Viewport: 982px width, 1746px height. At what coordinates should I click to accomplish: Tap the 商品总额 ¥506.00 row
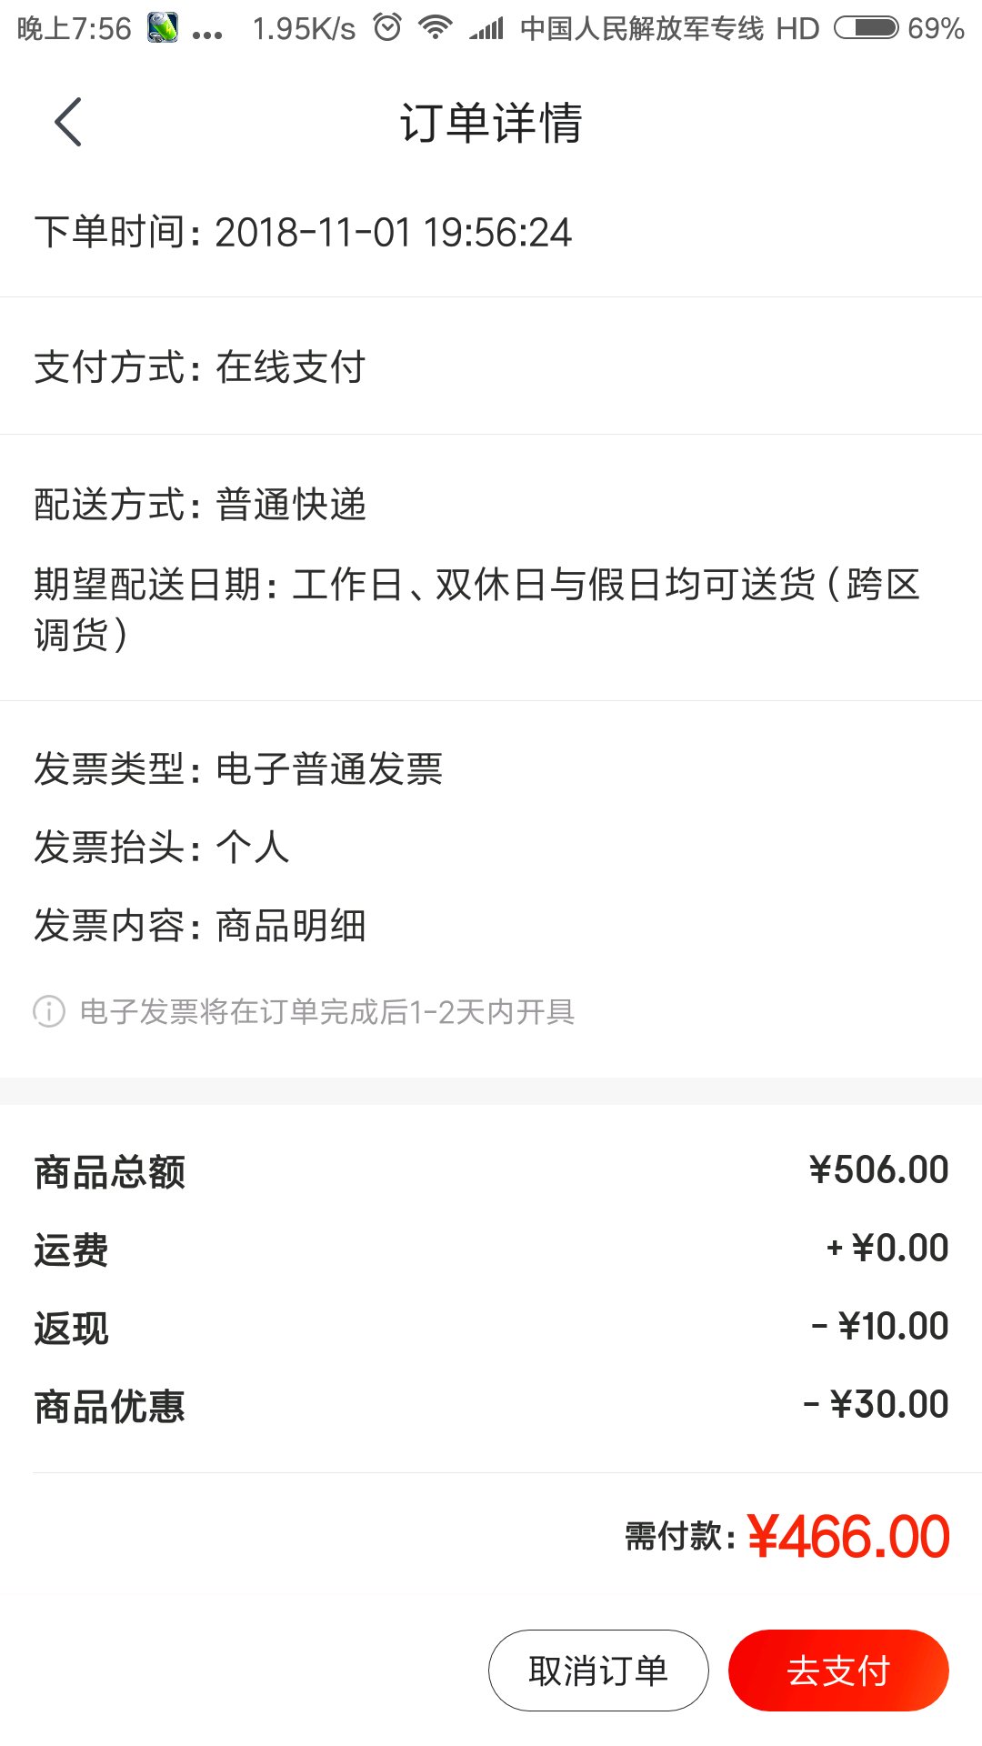(491, 1170)
